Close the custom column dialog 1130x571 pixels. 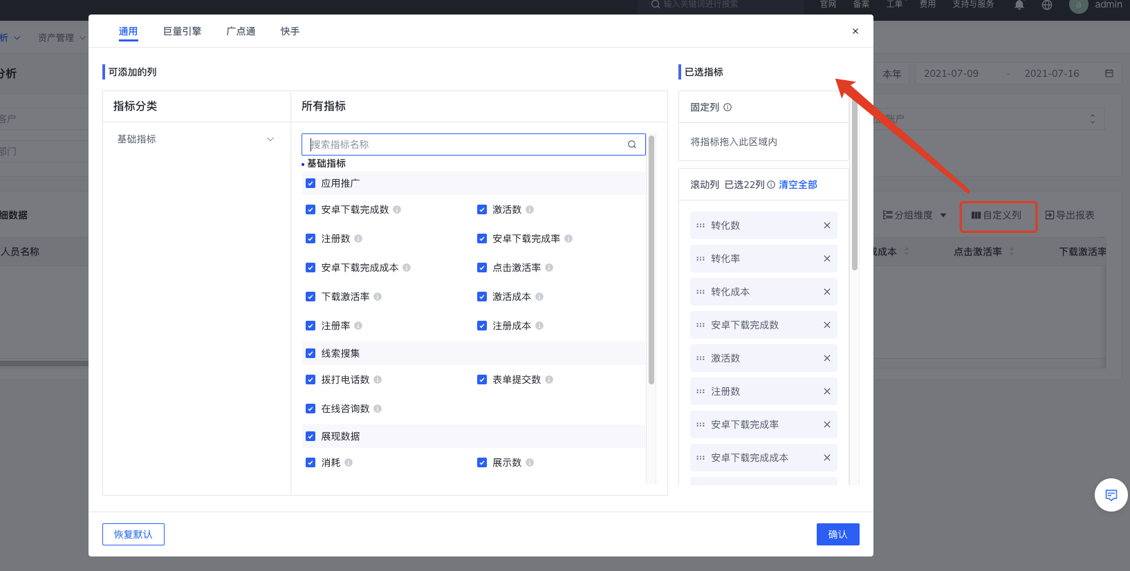(x=855, y=31)
